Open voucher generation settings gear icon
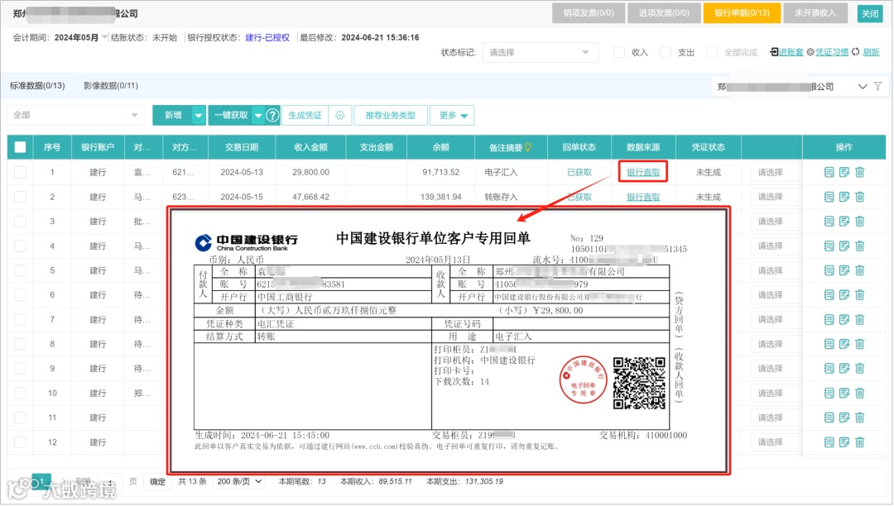 coord(340,116)
